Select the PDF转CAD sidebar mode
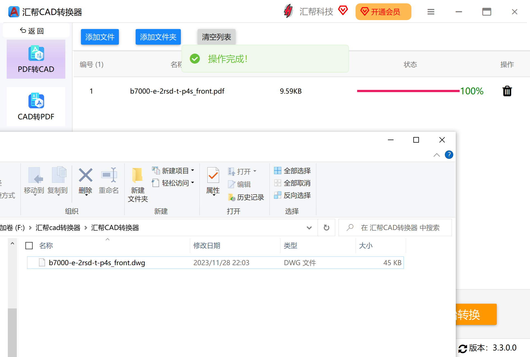 pyautogui.click(x=36, y=59)
